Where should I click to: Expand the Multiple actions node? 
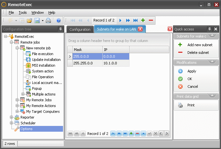[x=23, y=94]
